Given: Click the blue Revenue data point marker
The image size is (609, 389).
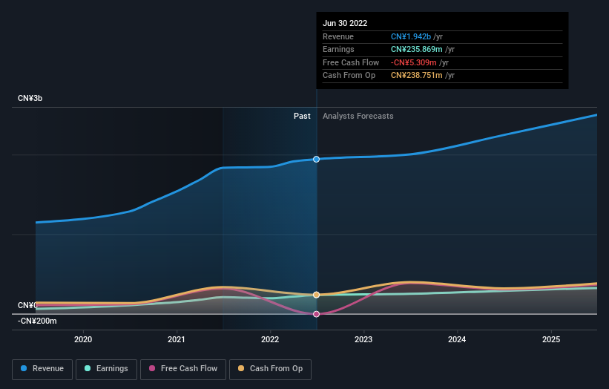Looking at the screenshot, I should click(x=316, y=160).
